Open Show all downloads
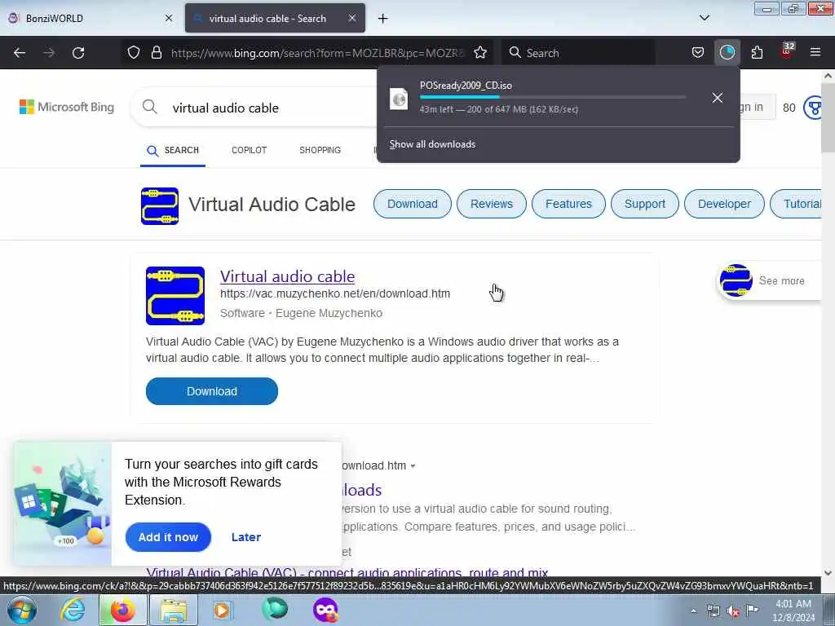835x626 pixels. tap(432, 144)
